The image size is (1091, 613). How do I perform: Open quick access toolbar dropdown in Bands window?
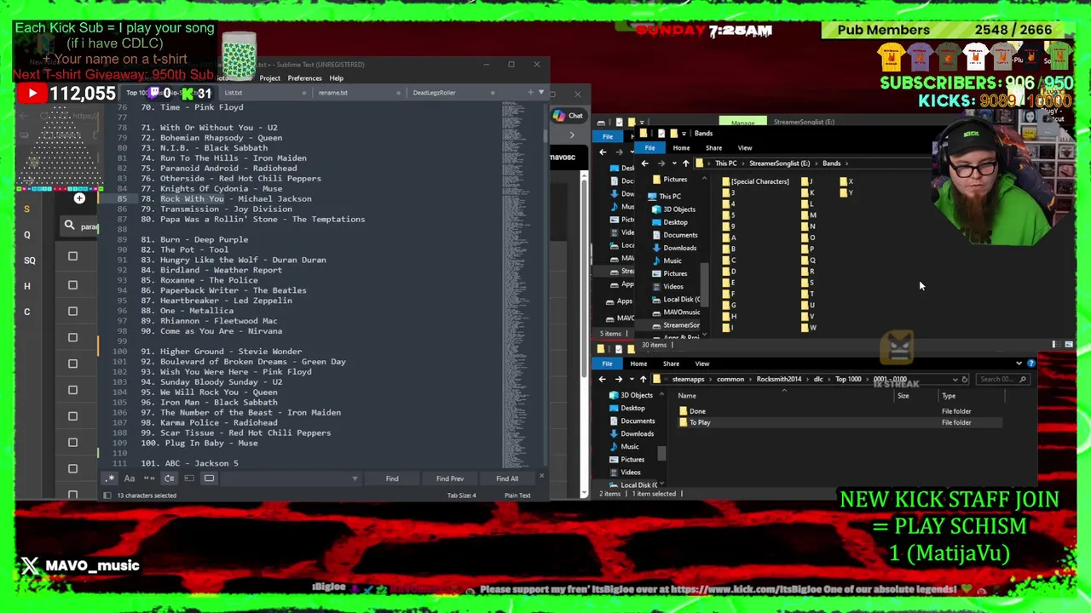[684, 134]
